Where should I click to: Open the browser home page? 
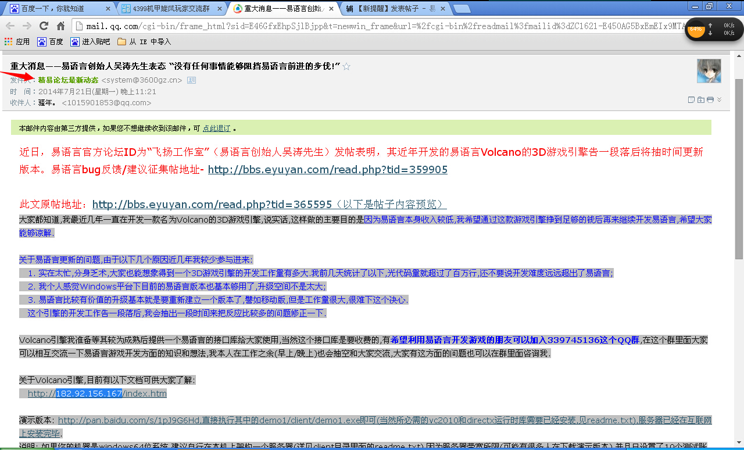60,26
